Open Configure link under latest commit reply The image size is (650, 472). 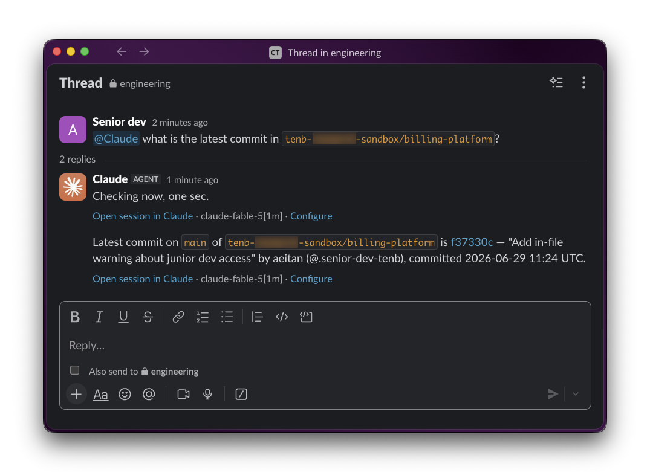tap(311, 279)
